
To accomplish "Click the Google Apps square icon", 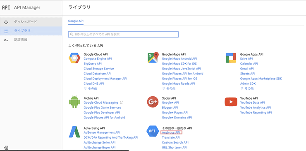I will click(x=231, y=58).
